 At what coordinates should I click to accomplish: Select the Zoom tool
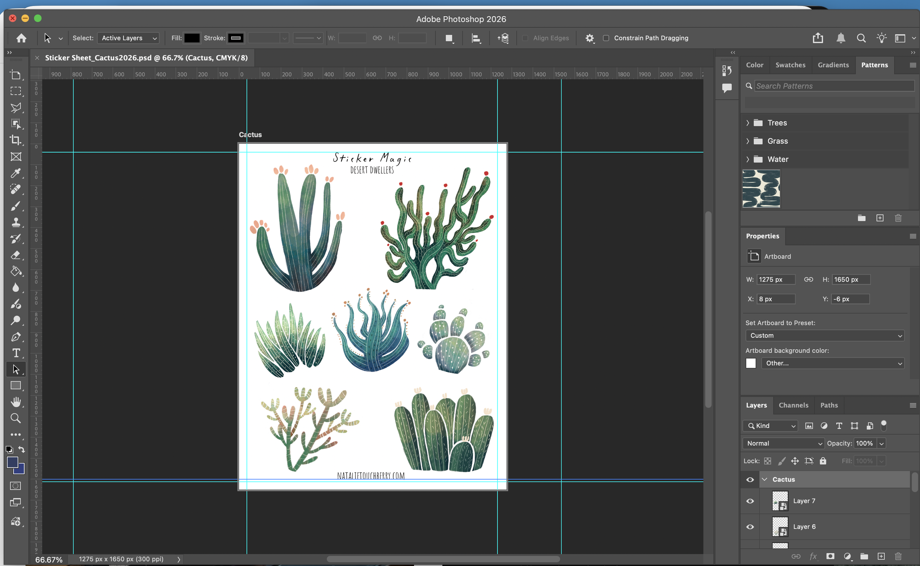(15, 418)
